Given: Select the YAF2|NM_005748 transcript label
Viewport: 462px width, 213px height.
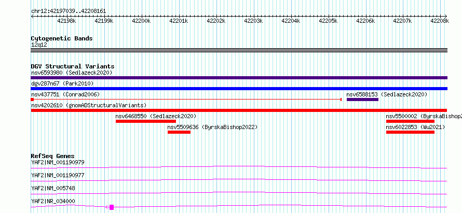Looking at the screenshot, I should (x=53, y=188).
